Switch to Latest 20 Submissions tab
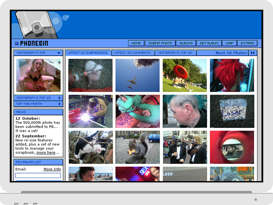The image size is (273, 205). click(x=88, y=53)
